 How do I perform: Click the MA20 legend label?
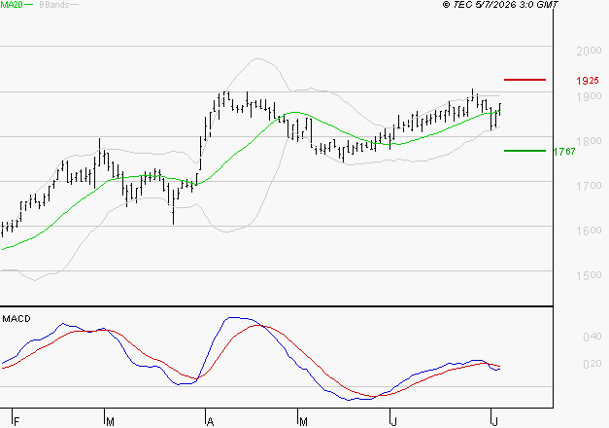(12, 5)
